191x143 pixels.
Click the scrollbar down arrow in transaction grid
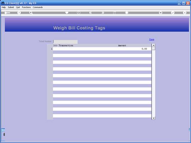pyautogui.click(x=153, y=118)
